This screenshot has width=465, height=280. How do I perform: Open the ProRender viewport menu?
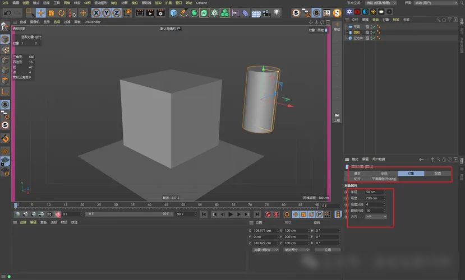[92, 22]
